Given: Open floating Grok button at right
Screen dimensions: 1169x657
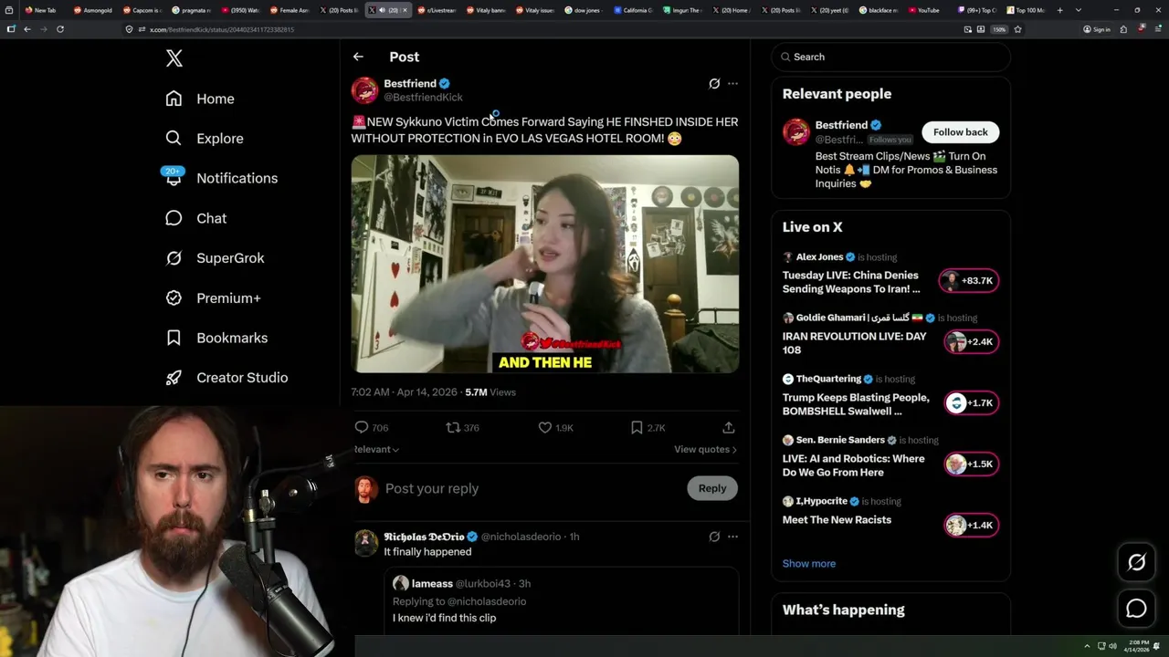Looking at the screenshot, I should (1136, 563).
